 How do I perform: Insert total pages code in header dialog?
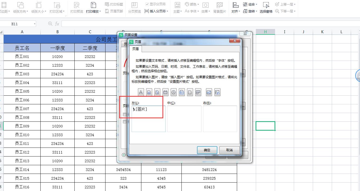tap(157, 92)
